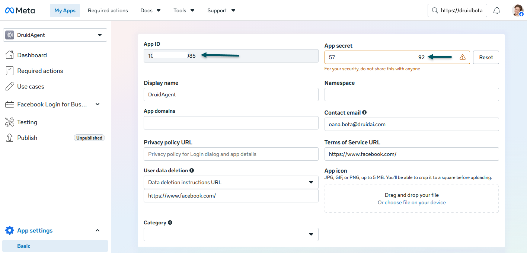Click the Meta logo
Image resolution: width=527 pixels, height=253 pixels.
click(20, 10)
